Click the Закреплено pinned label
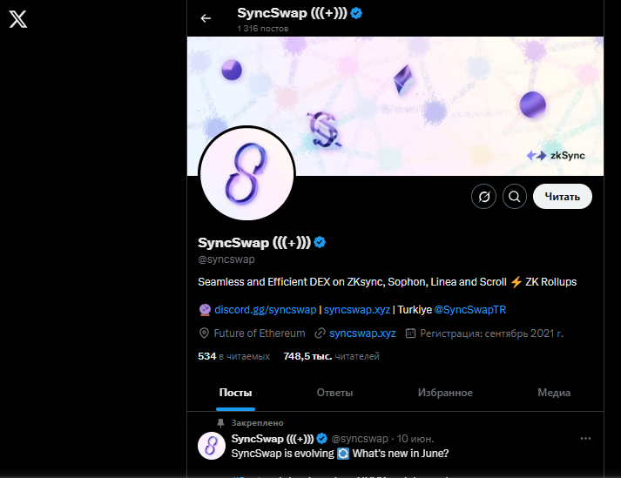This screenshot has width=621, height=478. 258,423
